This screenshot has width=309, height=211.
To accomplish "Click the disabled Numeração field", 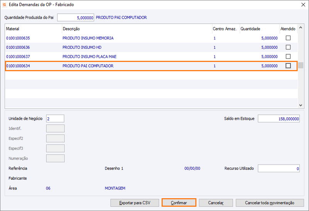I will [x=55, y=158].
